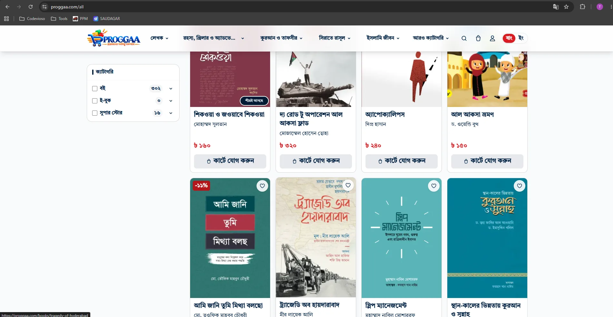Viewport: 613px width, 317px height.
Task: Add 'দ্য রোড টু অপারেশন আল আকসা ফ্লাড' to cart
Action: 316,161
